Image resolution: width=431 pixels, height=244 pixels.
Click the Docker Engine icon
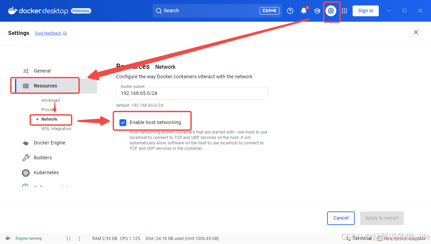point(26,143)
